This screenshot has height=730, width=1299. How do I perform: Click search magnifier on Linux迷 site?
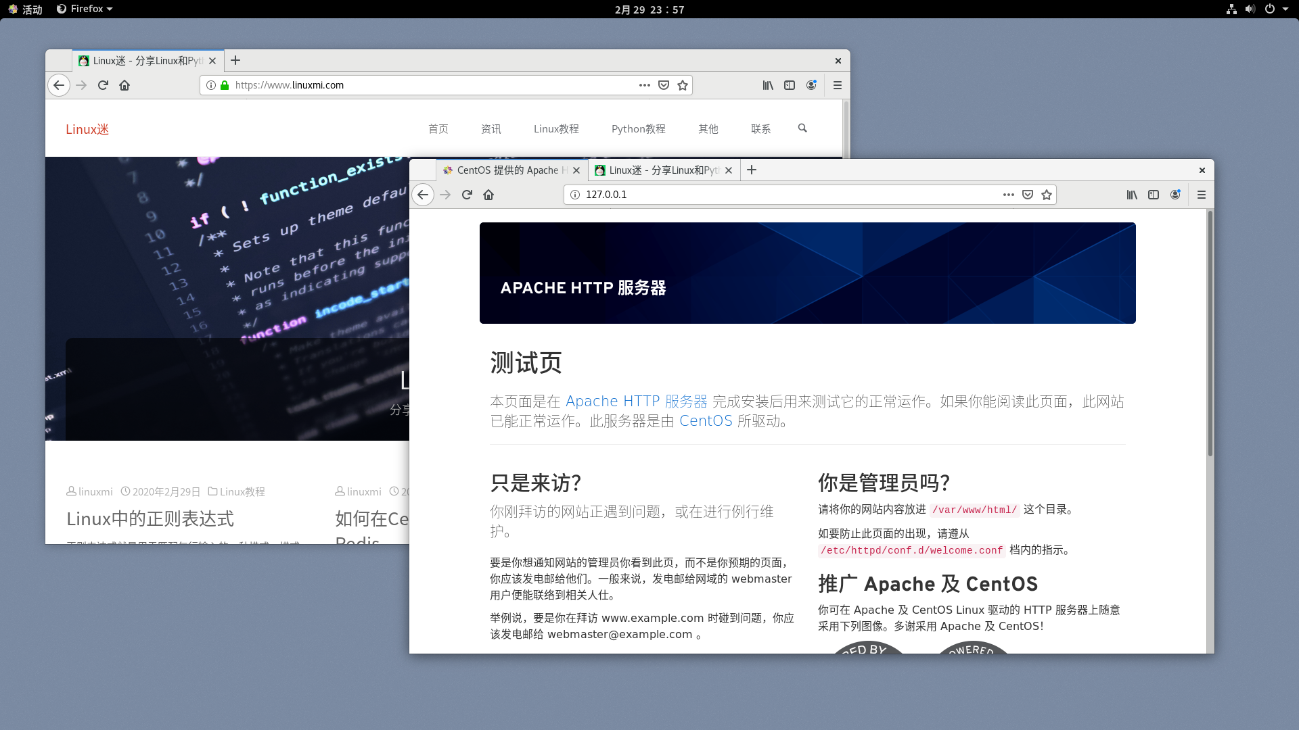802,128
